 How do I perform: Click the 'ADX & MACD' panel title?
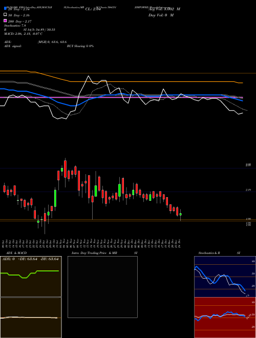[x=16, y=253]
